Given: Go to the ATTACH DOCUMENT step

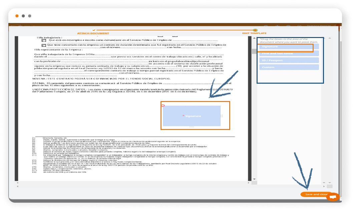Looking at the screenshot, I should pos(93,33).
